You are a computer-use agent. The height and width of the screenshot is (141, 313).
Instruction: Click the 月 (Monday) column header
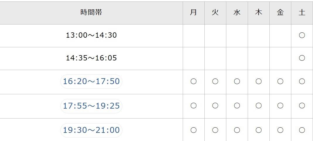click(x=194, y=13)
